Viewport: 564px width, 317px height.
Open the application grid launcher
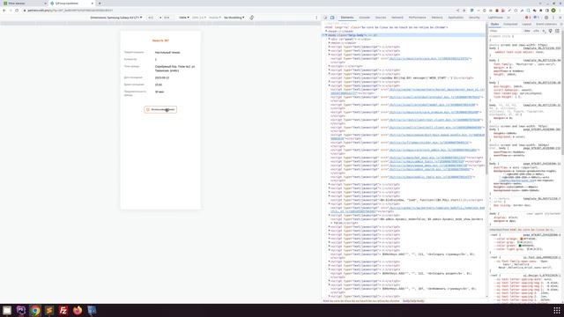click(557, 310)
